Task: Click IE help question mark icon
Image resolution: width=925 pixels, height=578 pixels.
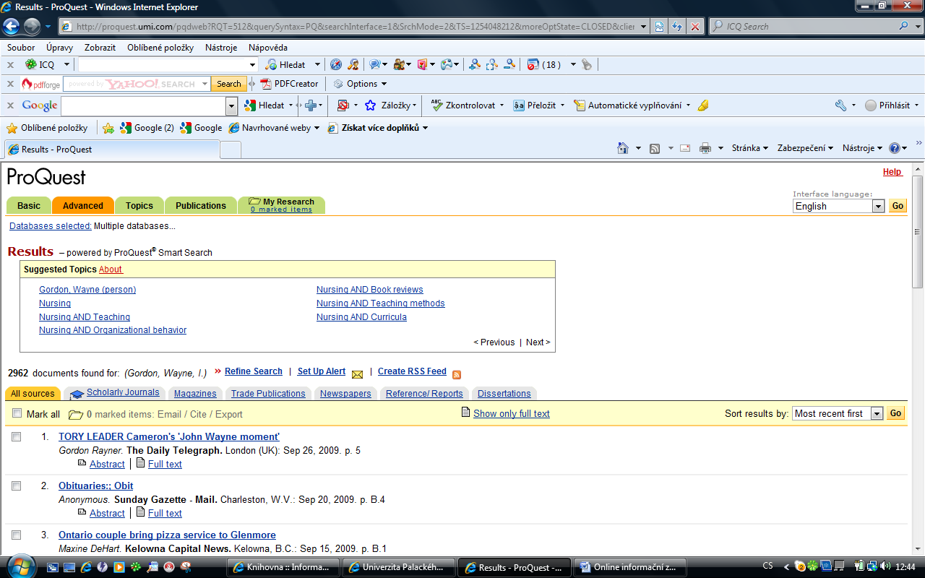Action: 895,148
